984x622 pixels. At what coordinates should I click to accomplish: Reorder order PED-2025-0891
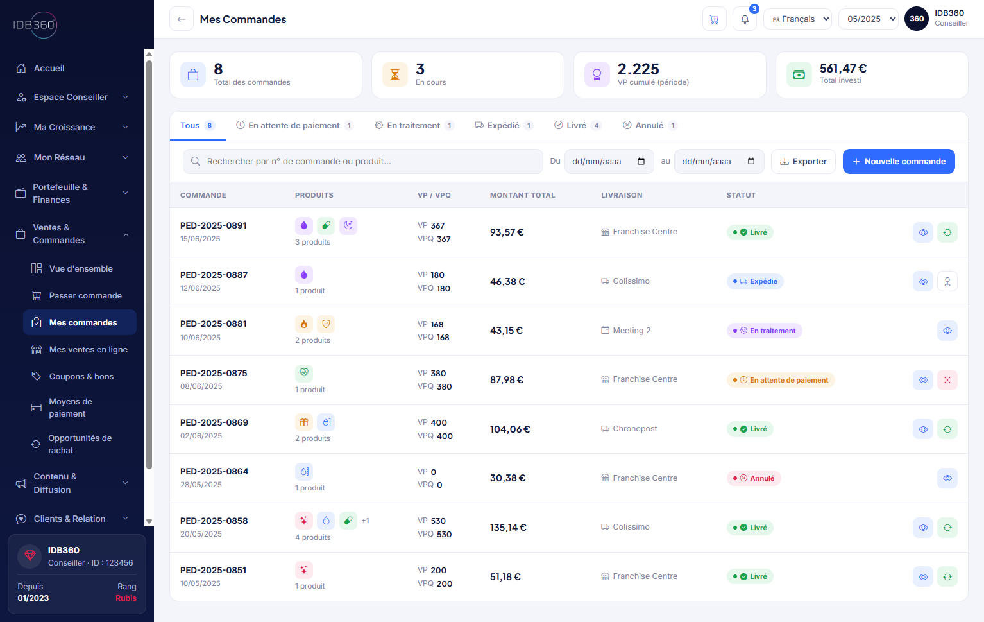coord(947,232)
